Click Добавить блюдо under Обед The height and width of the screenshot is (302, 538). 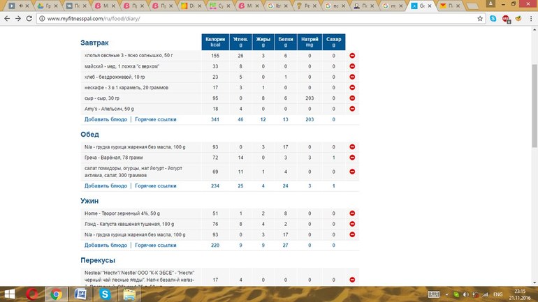(106, 186)
